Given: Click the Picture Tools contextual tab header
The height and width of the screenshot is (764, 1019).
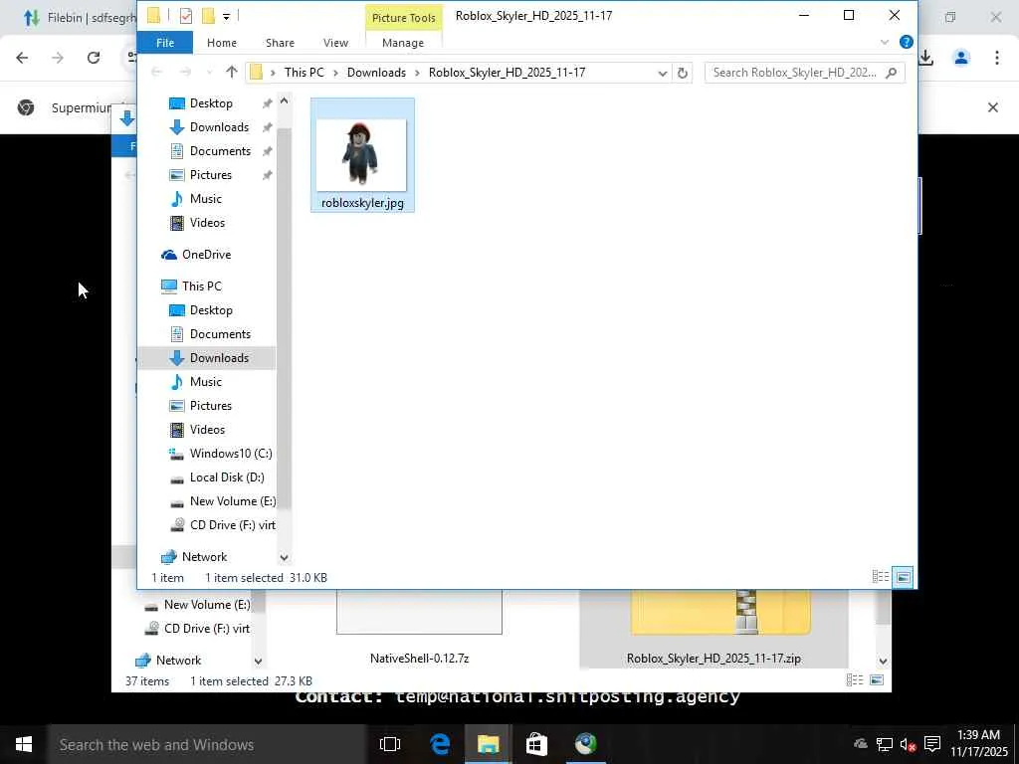Looking at the screenshot, I should coord(404,18).
